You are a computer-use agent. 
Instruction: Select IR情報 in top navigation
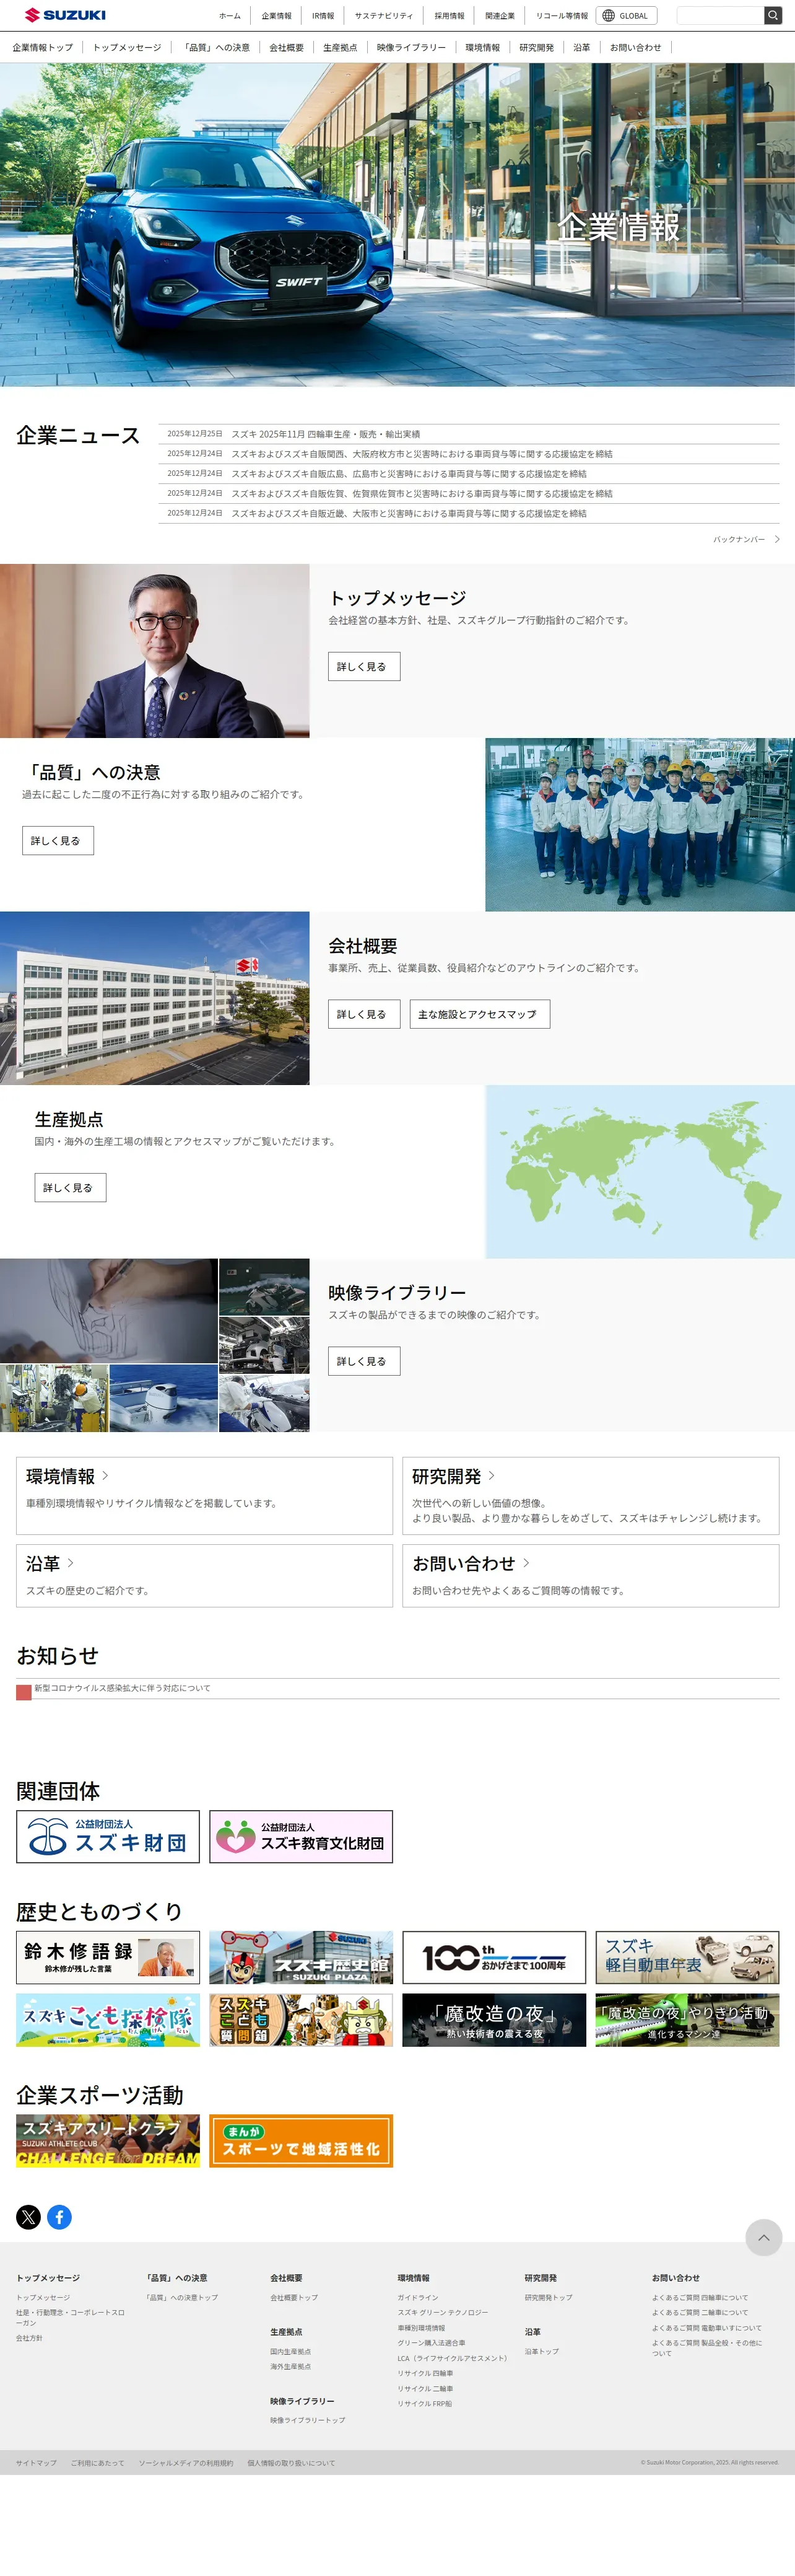pyautogui.click(x=323, y=16)
